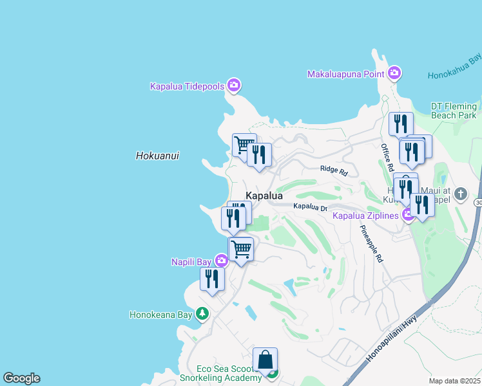This screenshot has height=386, width=482.
Task: Click the Kapalua Dr street label
Action: (x=310, y=207)
